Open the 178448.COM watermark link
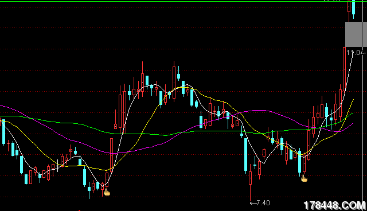 334,206
